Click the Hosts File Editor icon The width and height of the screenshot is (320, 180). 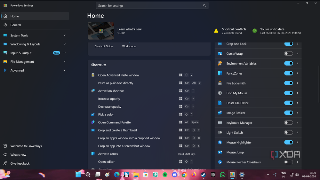[220, 103]
